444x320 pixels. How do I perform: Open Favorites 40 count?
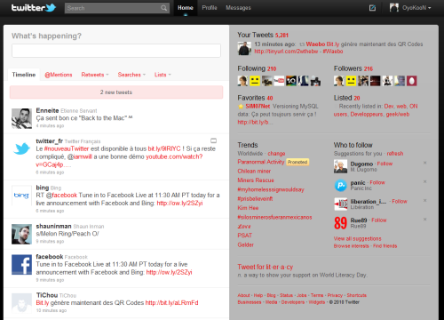click(255, 98)
